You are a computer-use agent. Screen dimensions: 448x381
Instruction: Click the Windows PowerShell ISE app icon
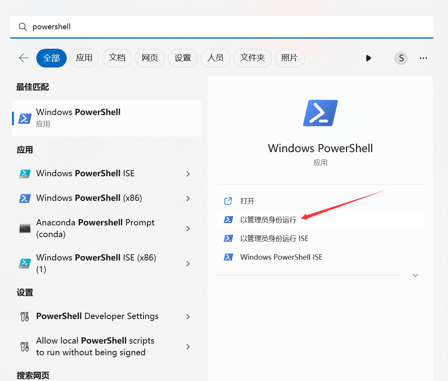(25, 174)
